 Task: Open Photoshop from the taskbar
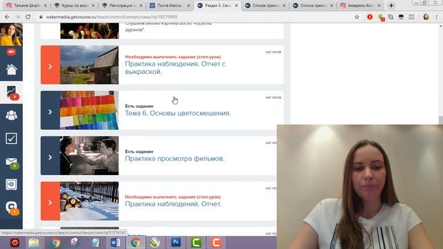click(x=176, y=242)
